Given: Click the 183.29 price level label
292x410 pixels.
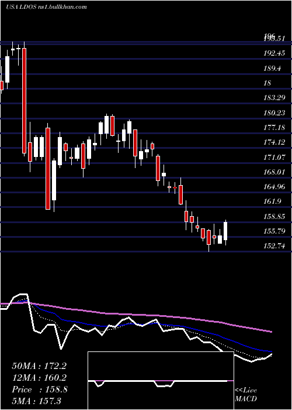Looking at the screenshot, I should click(274, 98).
